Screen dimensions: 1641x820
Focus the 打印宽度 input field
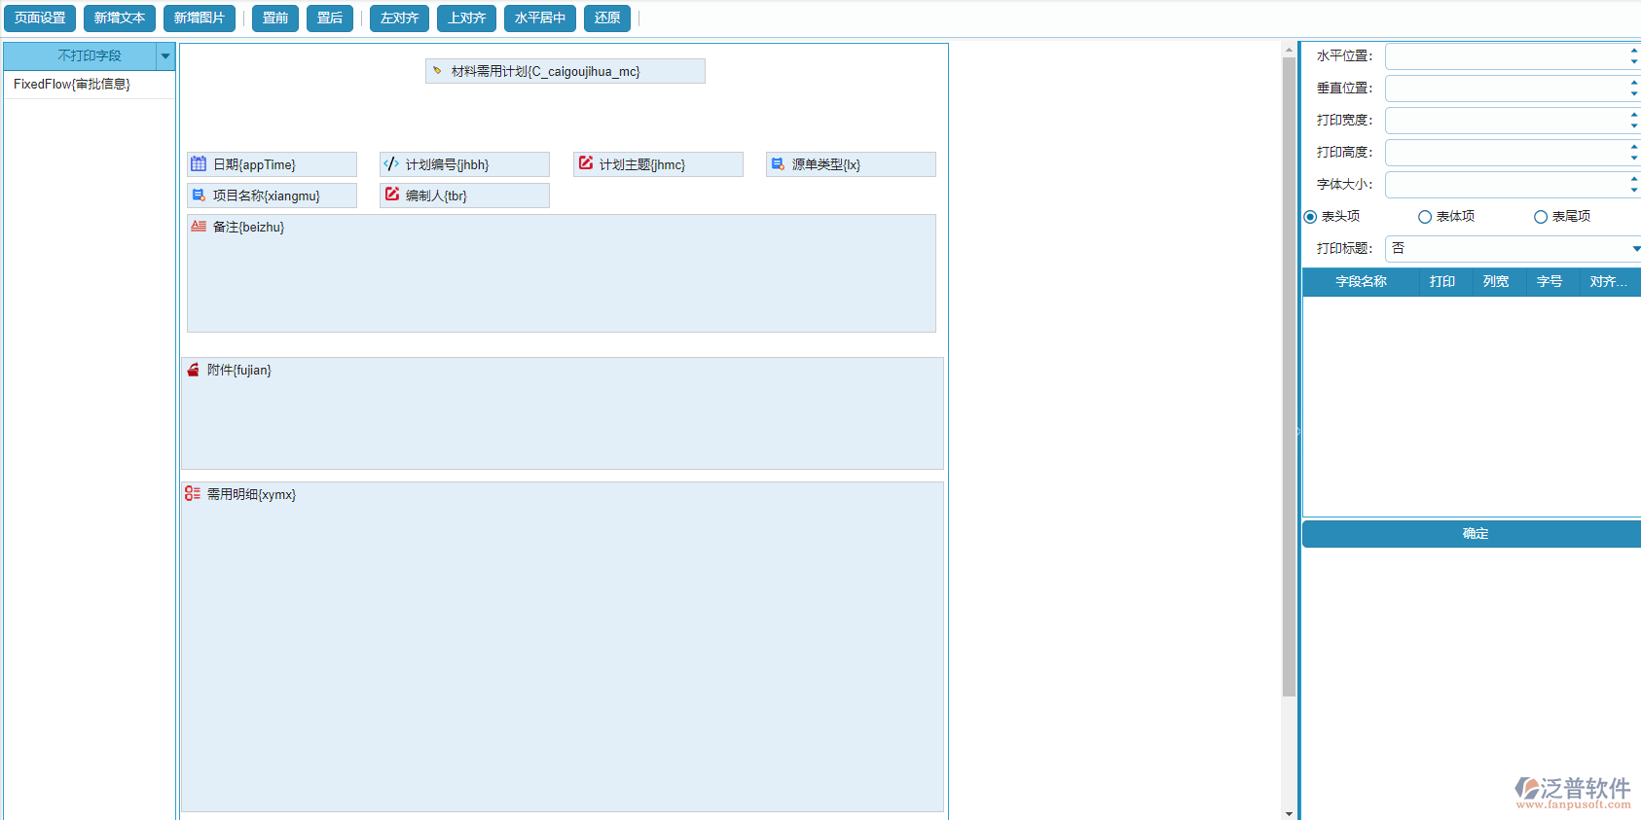pyautogui.click(x=1507, y=121)
